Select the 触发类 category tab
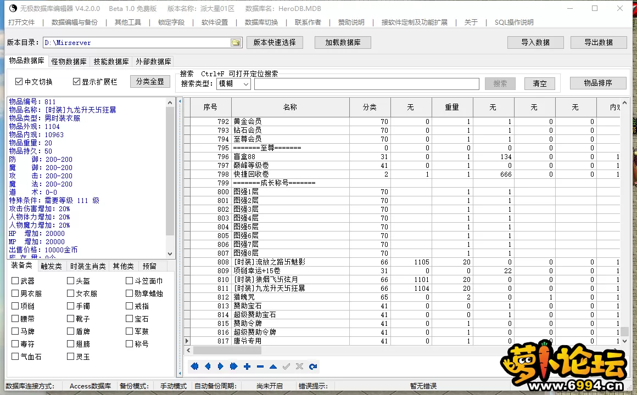The width and height of the screenshot is (637, 395). (x=51, y=266)
